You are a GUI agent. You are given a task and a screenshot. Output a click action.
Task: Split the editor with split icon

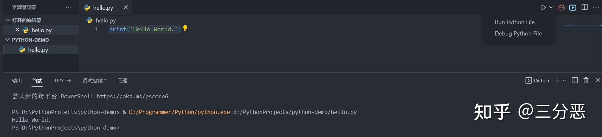[x=584, y=7]
